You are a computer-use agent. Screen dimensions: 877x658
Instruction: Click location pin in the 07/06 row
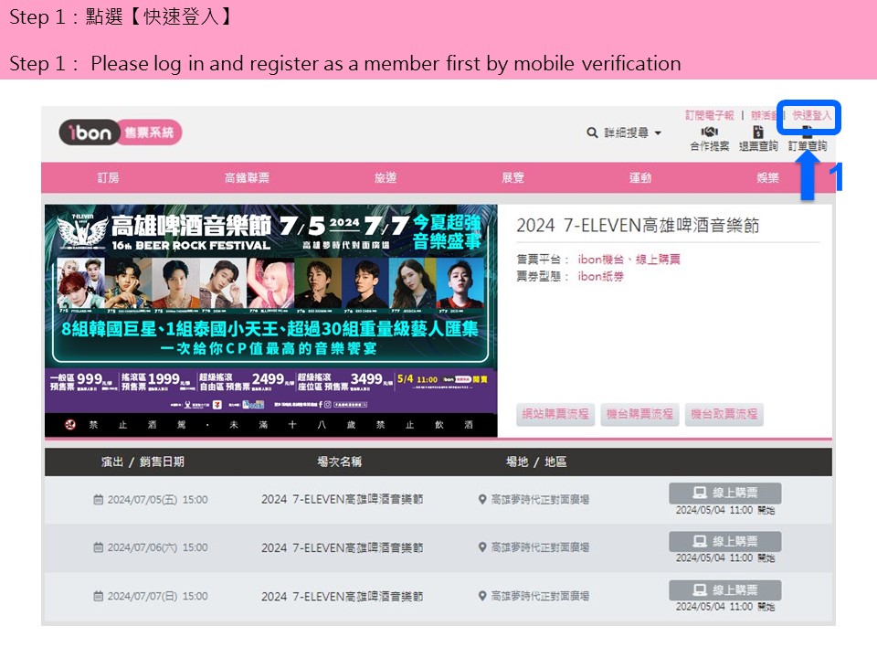click(482, 547)
